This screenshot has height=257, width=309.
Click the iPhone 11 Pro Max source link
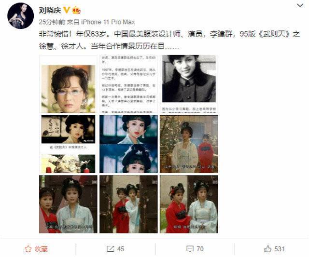tap(108, 22)
